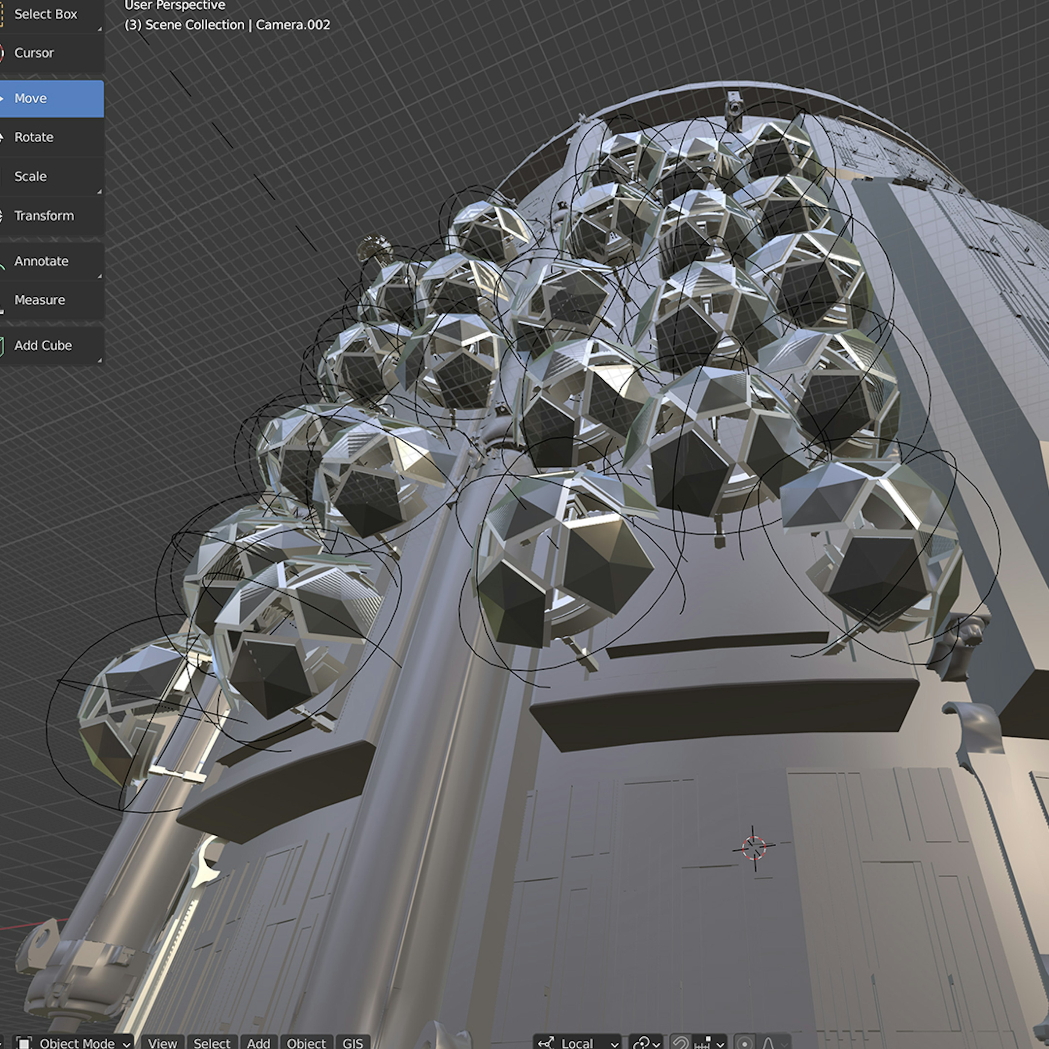The width and height of the screenshot is (1049, 1049).
Task: Toggle proportional editing in header
Action: pos(745,1042)
